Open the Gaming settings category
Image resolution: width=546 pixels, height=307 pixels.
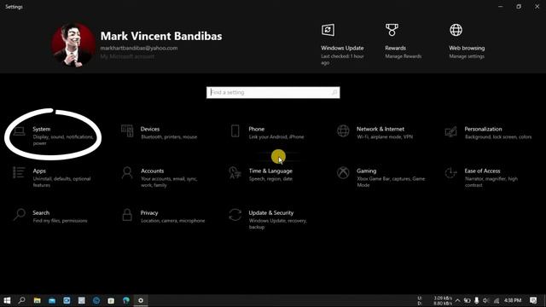pos(381,177)
